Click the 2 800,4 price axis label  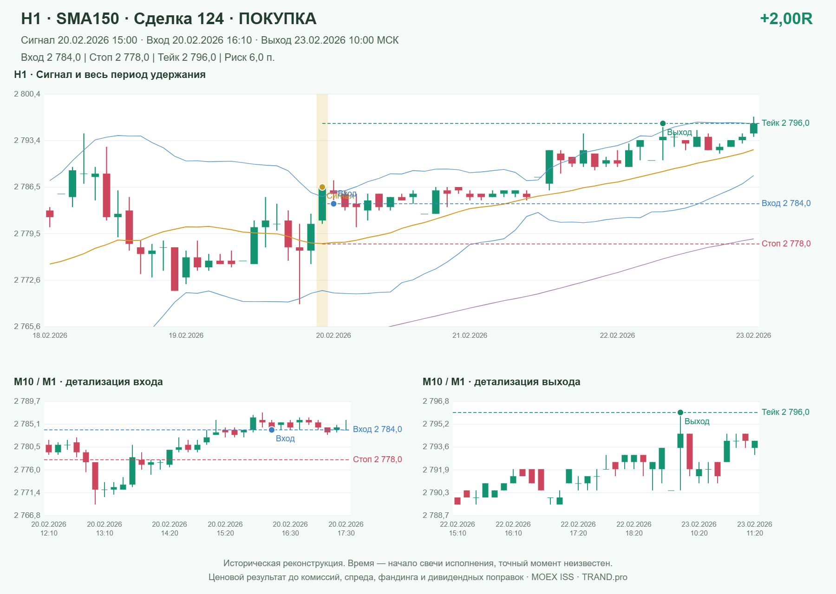27,94
